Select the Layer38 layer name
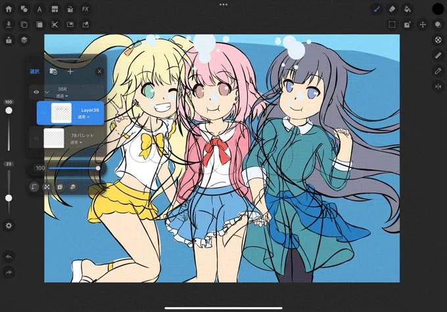447x312 pixels. click(x=90, y=110)
